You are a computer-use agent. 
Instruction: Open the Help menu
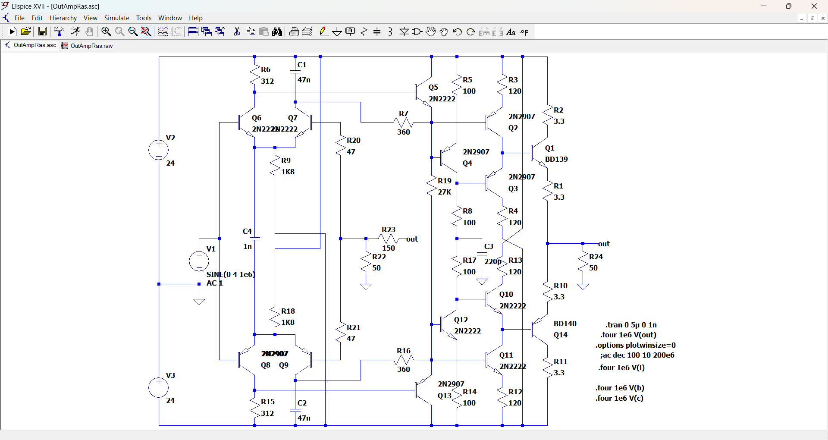click(196, 18)
